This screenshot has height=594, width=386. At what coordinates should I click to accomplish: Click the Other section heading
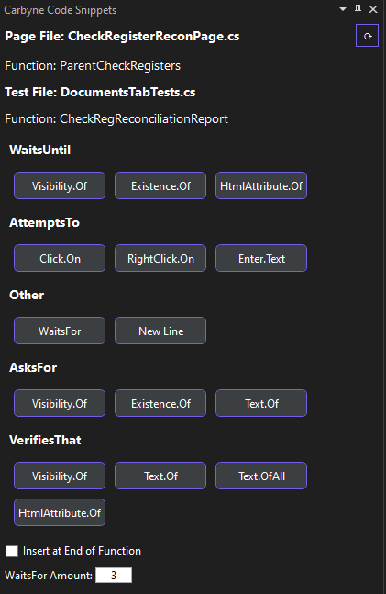(x=27, y=295)
